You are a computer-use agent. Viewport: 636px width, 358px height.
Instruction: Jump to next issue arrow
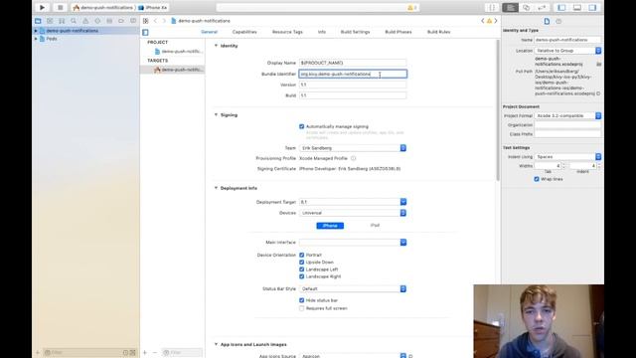tap(496, 21)
